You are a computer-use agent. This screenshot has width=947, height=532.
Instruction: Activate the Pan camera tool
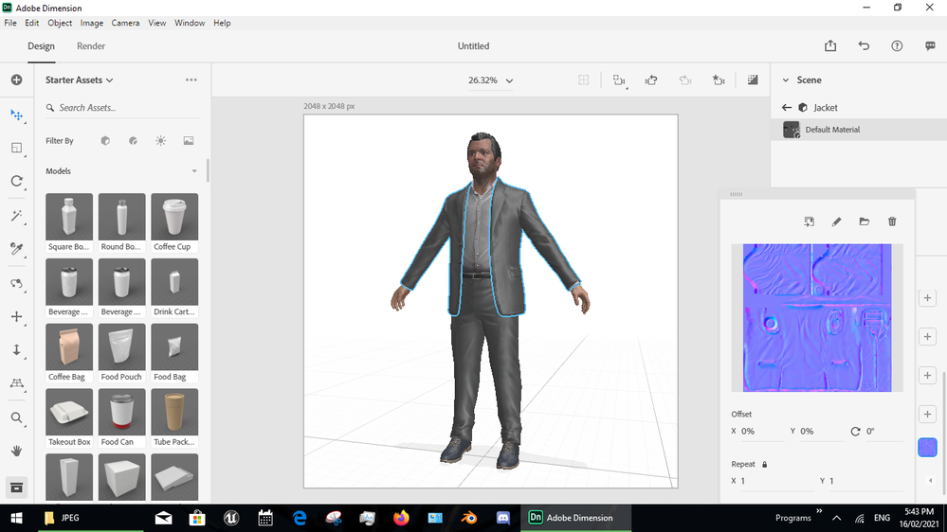click(x=16, y=317)
